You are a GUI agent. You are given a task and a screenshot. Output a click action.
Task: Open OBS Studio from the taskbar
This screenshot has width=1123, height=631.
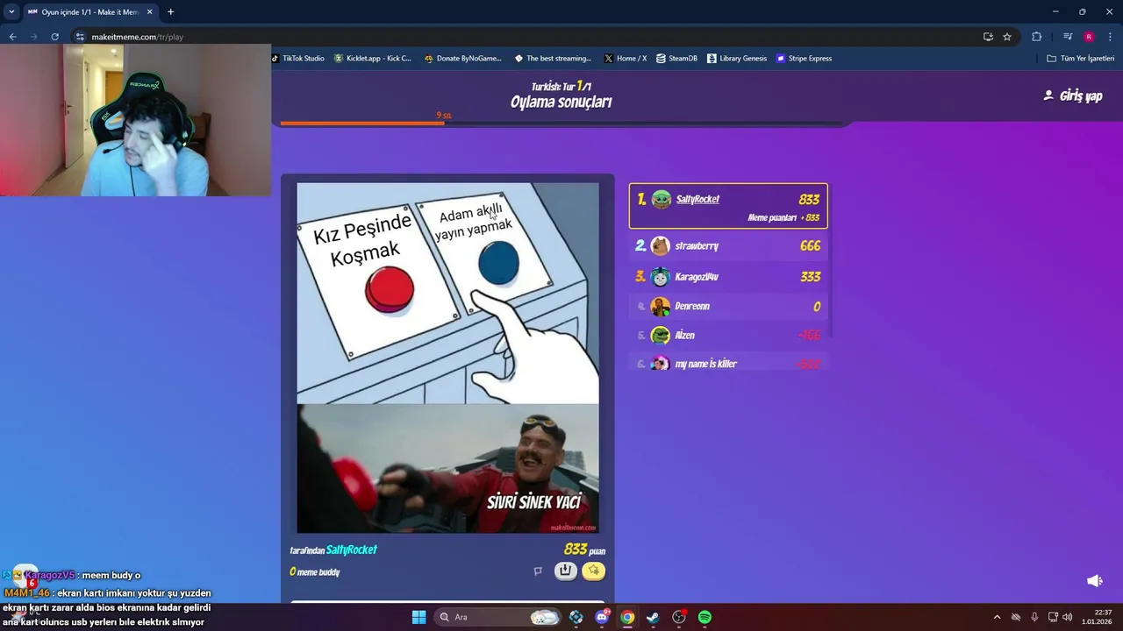pyautogui.click(x=678, y=617)
